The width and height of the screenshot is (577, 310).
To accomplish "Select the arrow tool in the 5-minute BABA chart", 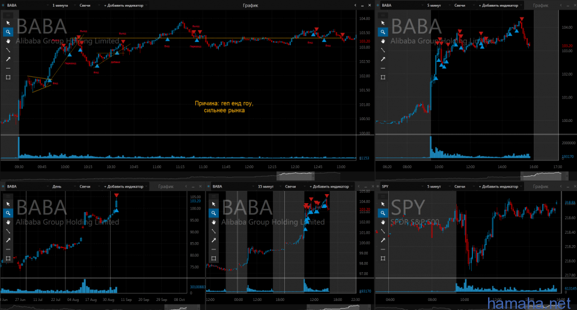I will 383,59.
